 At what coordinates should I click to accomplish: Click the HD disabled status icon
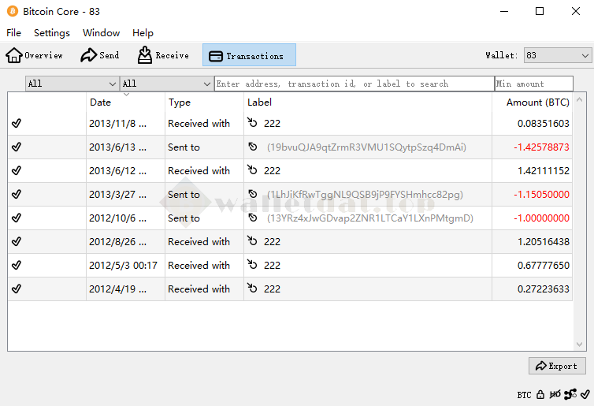coord(555,394)
